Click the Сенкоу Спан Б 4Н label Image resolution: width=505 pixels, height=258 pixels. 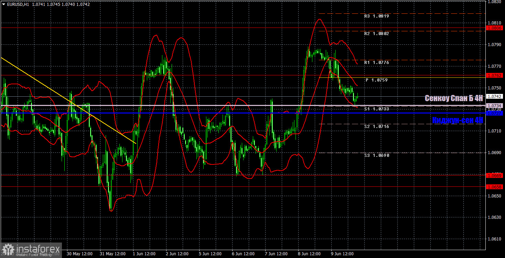(454, 98)
